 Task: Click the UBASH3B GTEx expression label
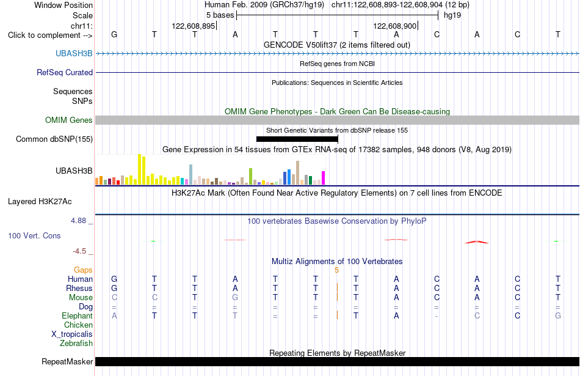(74, 171)
